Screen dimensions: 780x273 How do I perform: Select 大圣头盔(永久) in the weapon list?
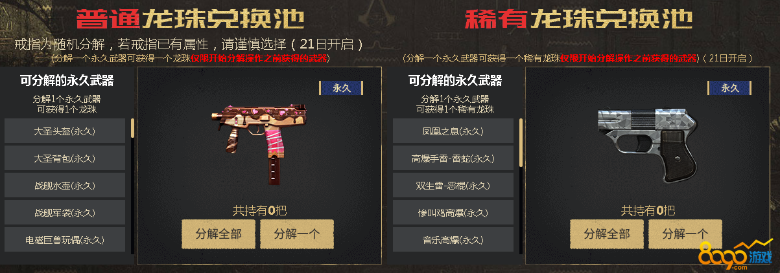[x=65, y=131]
